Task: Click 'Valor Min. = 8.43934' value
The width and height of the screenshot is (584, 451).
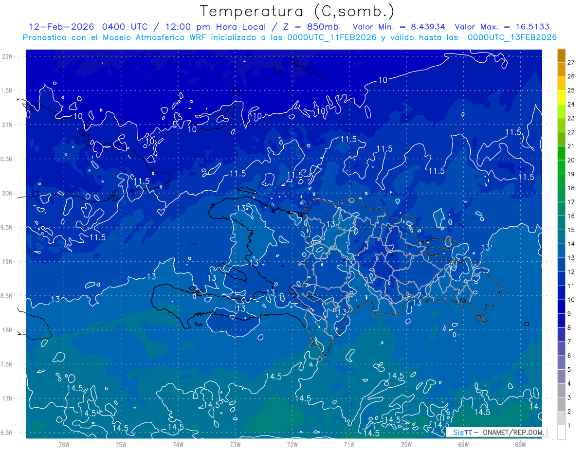Action: pos(399,27)
